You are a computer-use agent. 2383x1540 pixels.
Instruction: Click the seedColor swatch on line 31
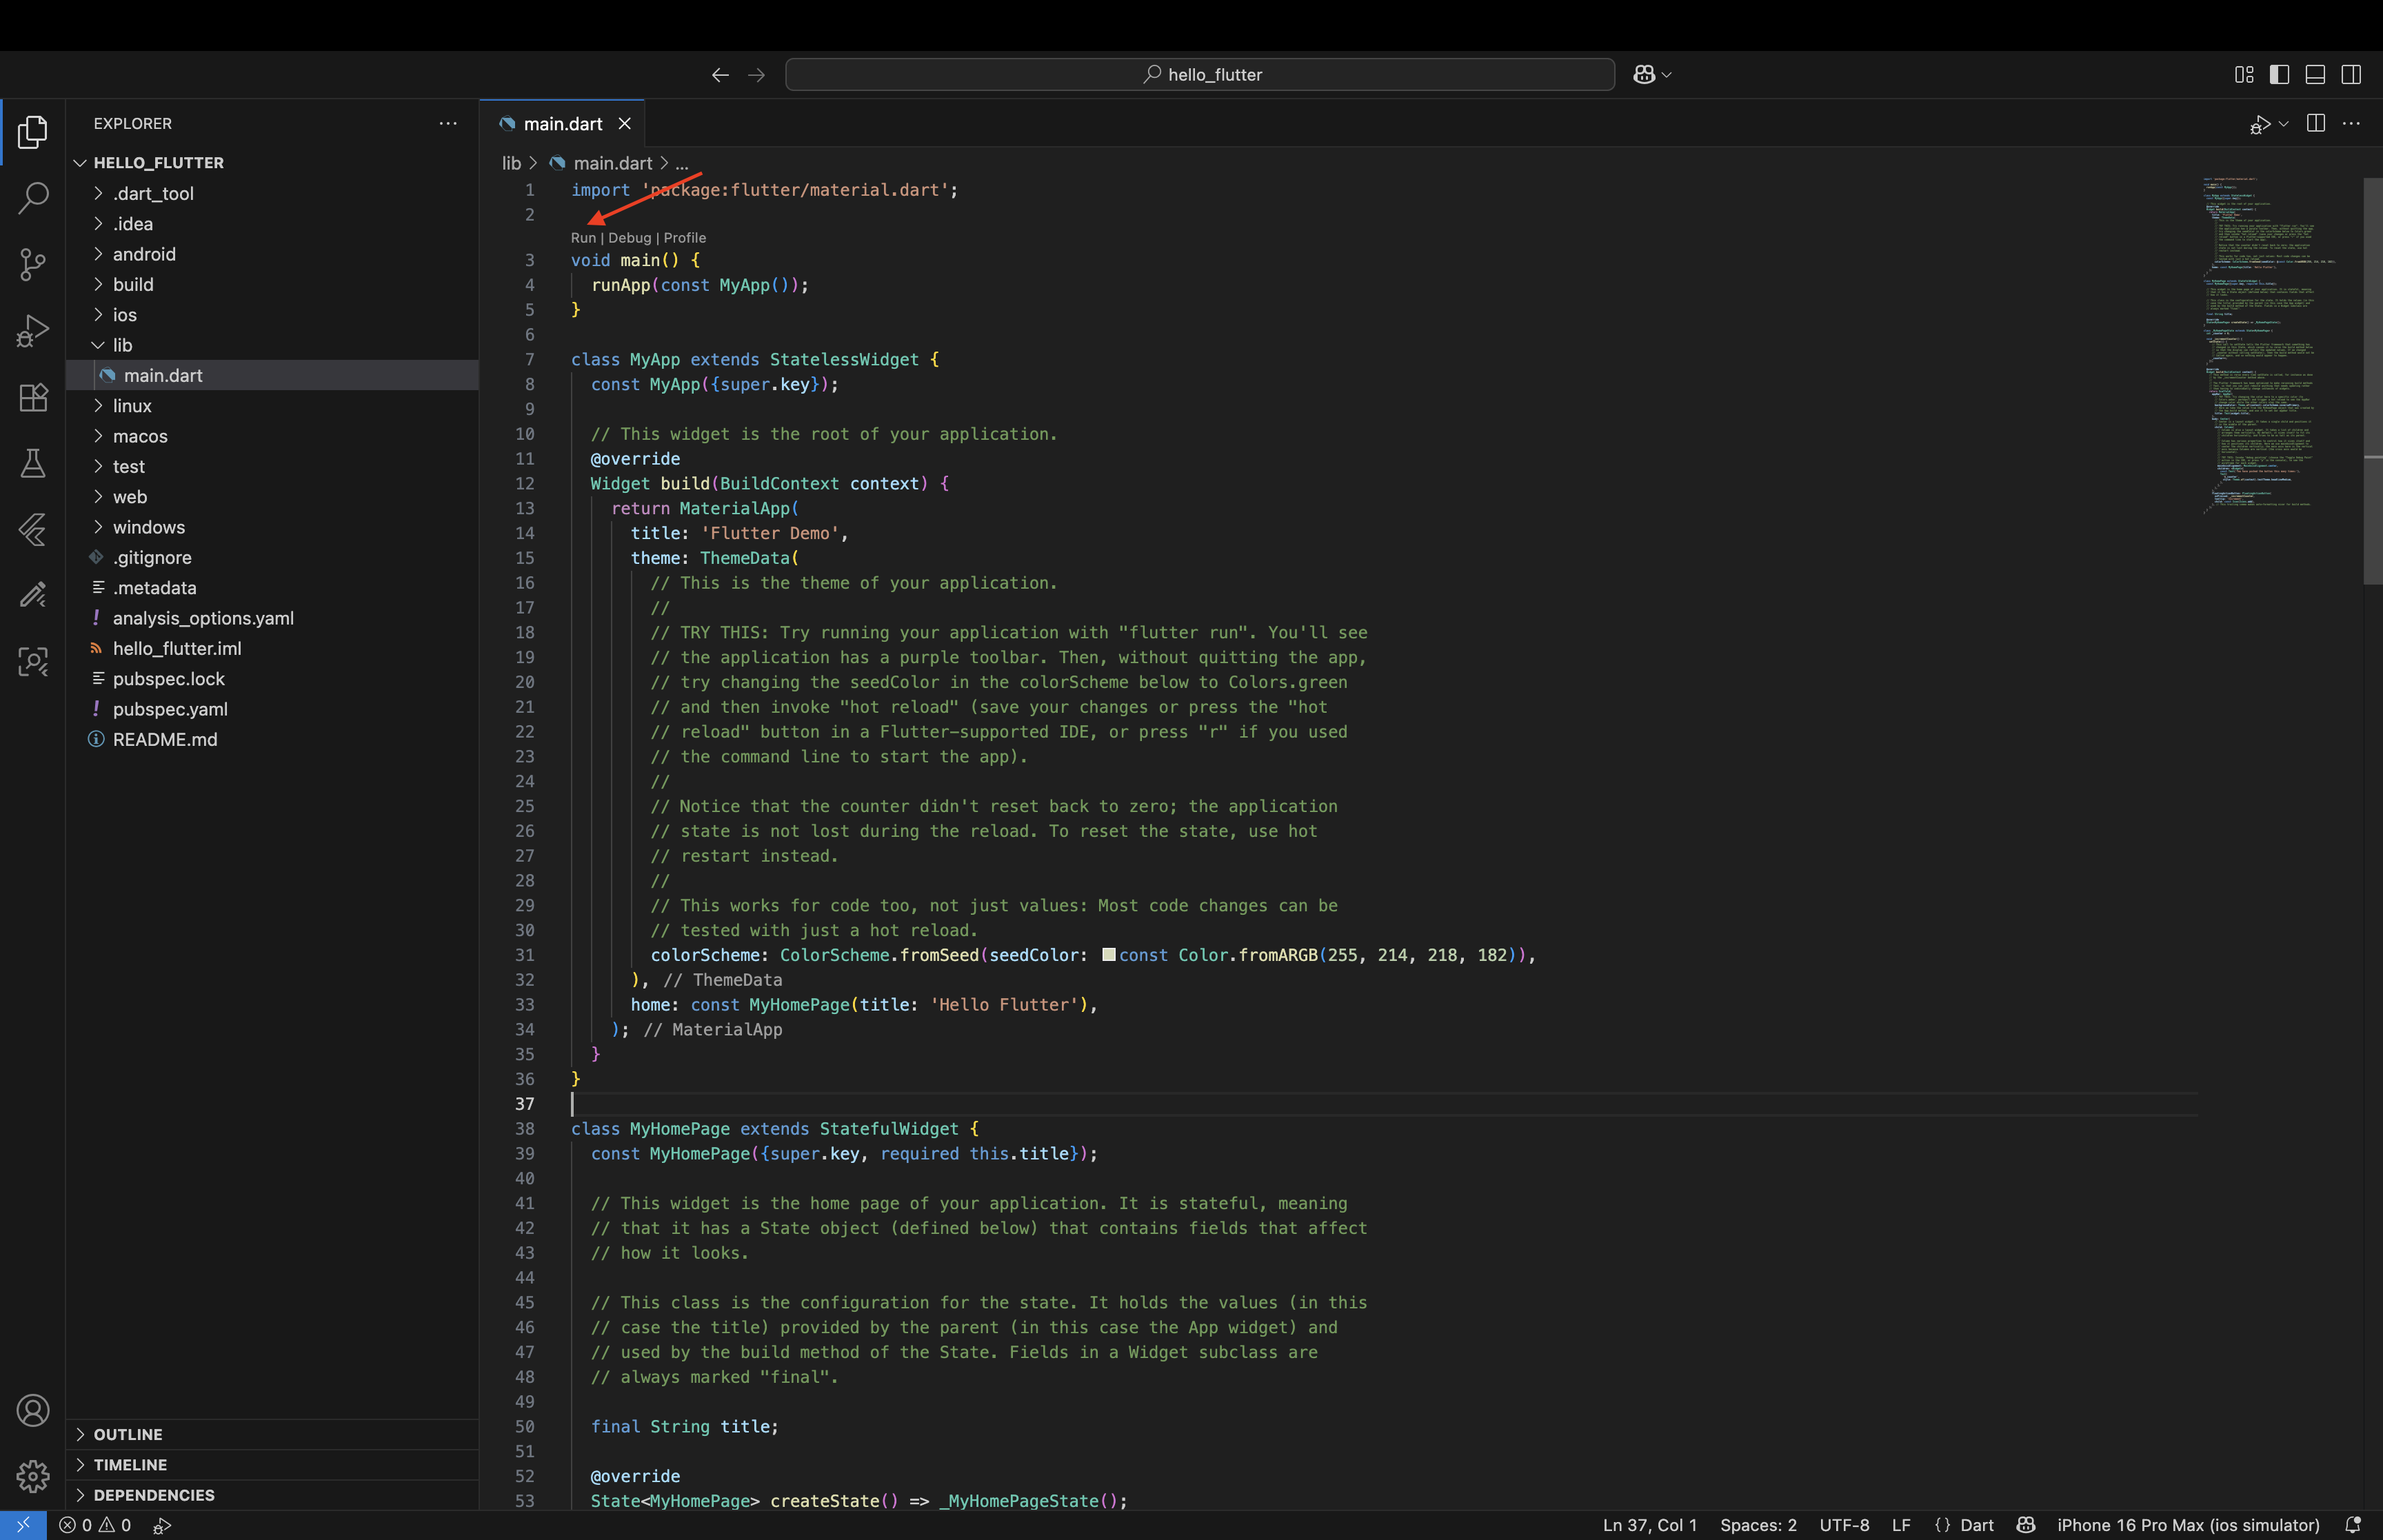click(1108, 954)
